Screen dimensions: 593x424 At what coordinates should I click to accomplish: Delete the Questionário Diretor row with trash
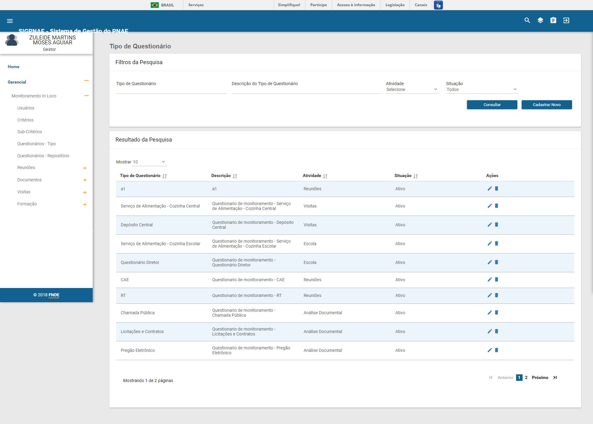[497, 262]
